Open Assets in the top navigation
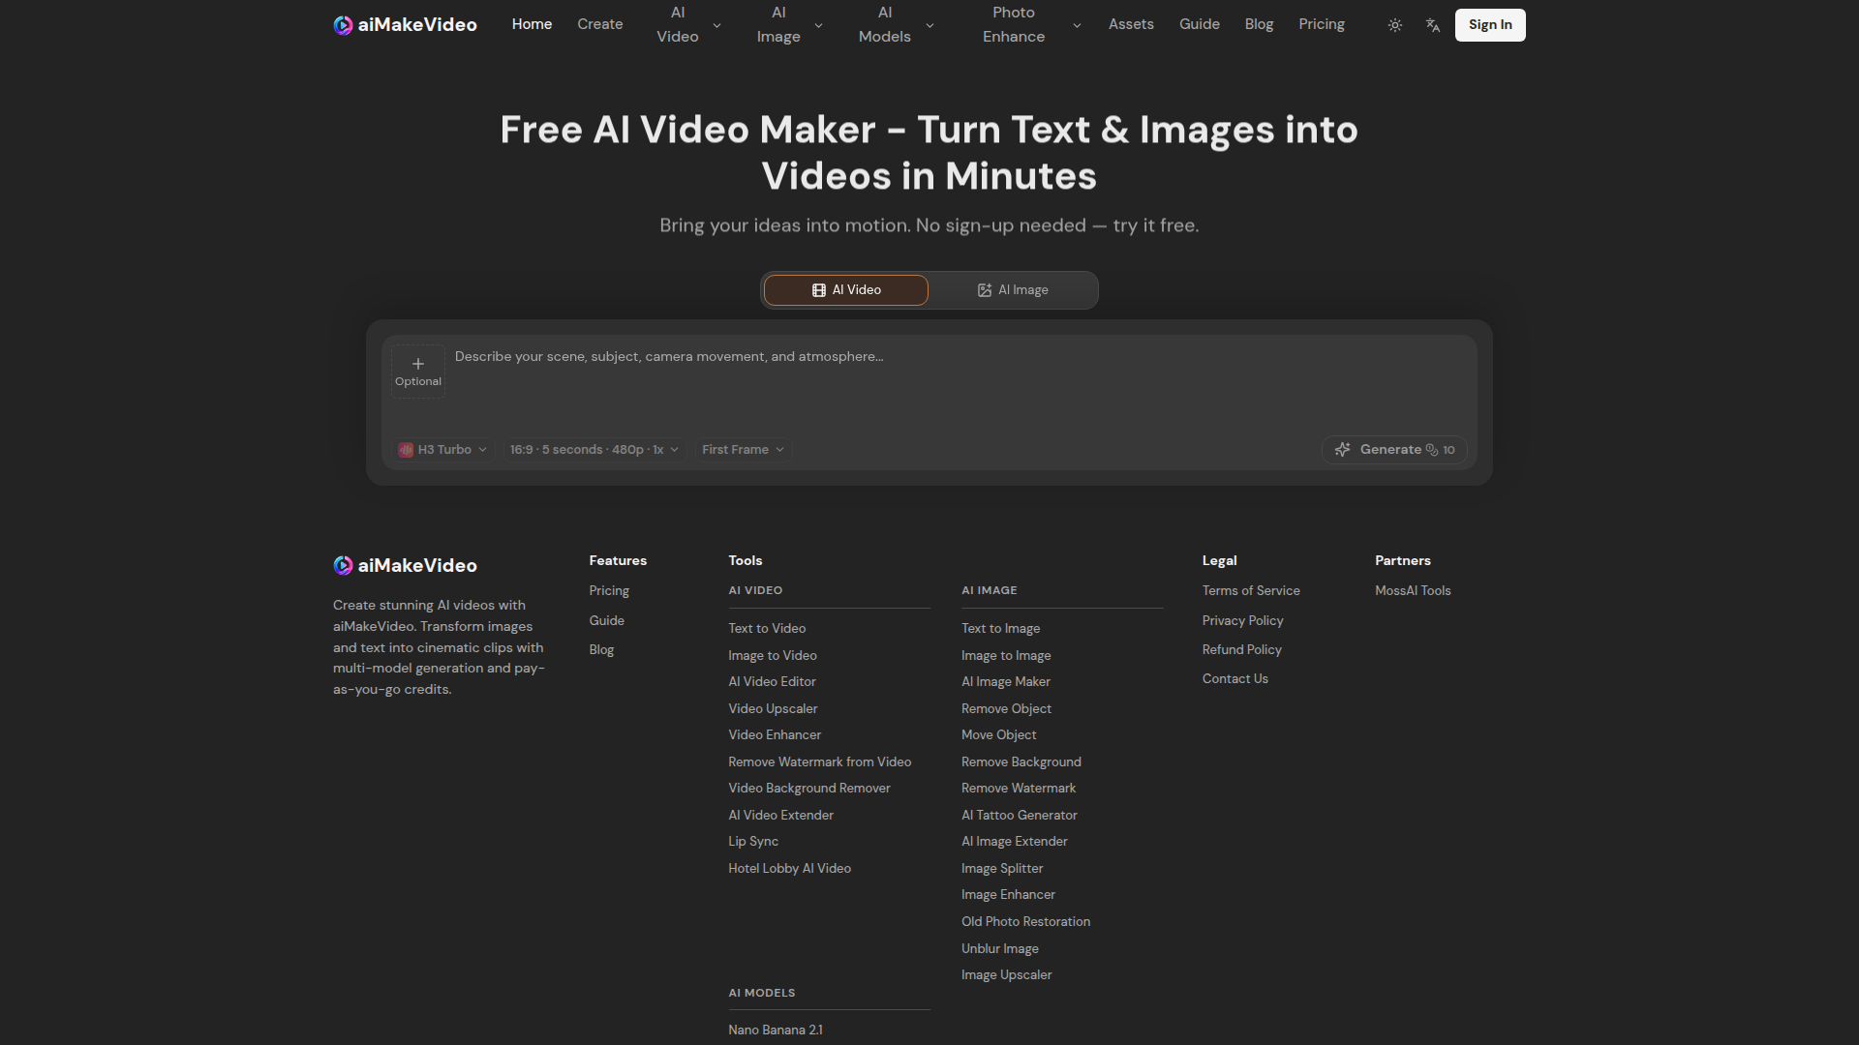 tap(1131, 24)
